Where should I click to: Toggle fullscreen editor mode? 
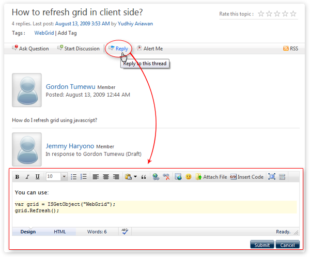tap(272, 176)
